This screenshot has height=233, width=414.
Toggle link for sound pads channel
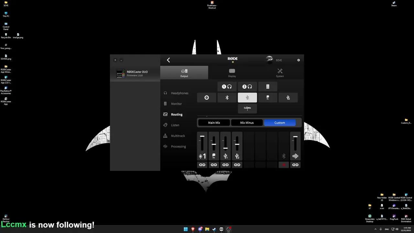point(295,165)
